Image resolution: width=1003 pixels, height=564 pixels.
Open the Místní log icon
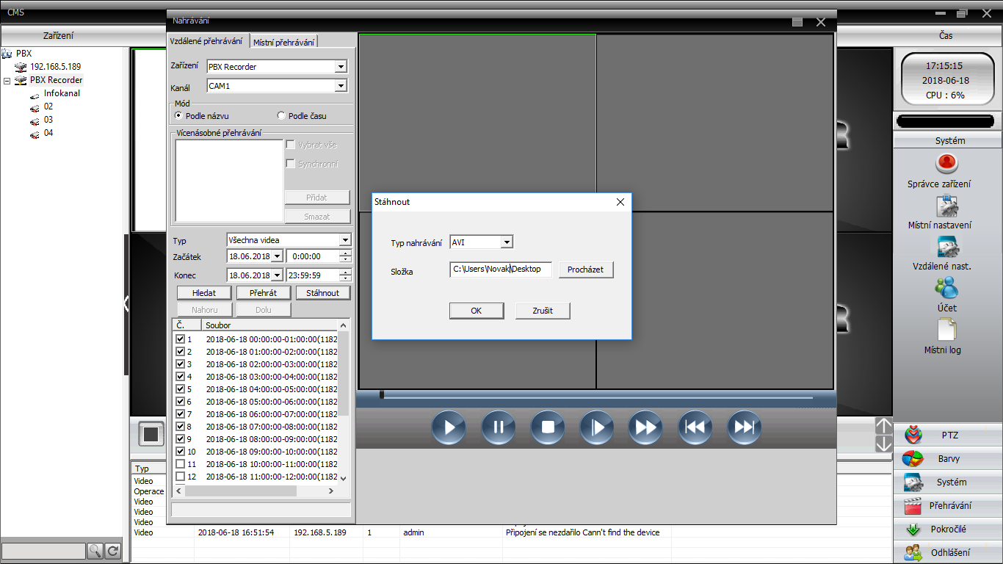point(947,330)
